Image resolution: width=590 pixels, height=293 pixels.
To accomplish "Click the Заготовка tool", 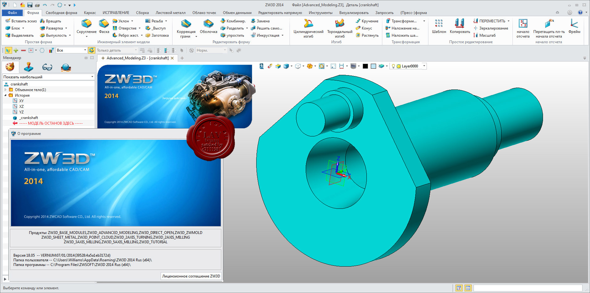I will [x=157, y=35].
